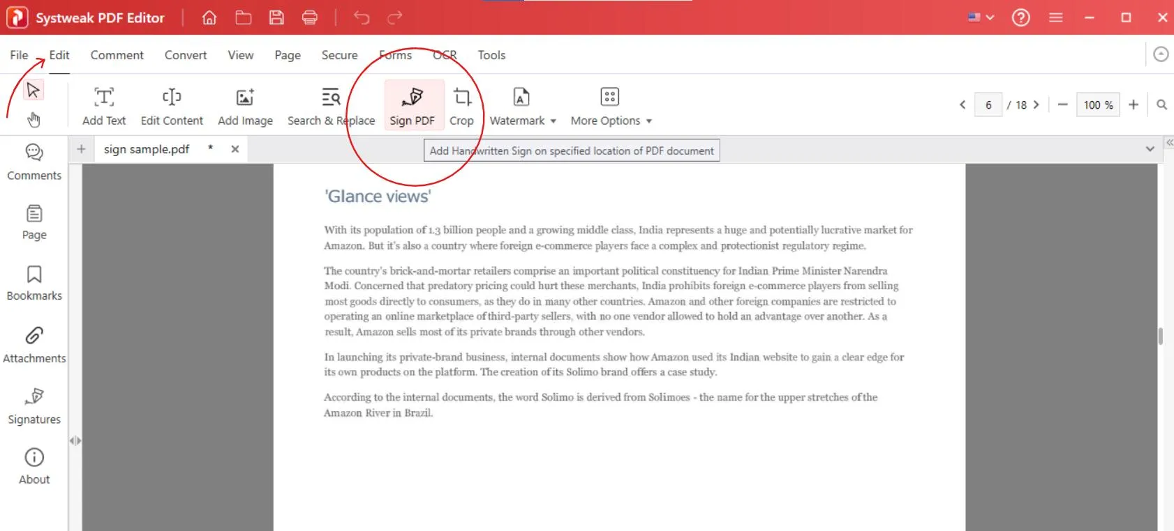Choose the Add Image tool
The image size is (1174, 531).
[x=245, y=106]
